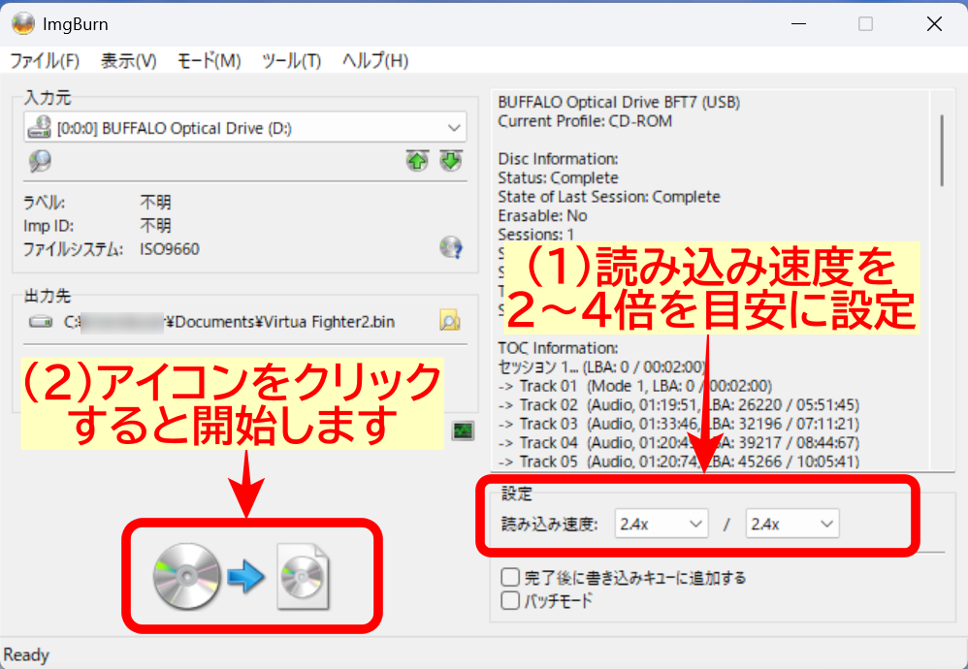Screen dimensions: 968x669
Task: Click the ImgBurn title bar app icon
Action: (23, 24)
